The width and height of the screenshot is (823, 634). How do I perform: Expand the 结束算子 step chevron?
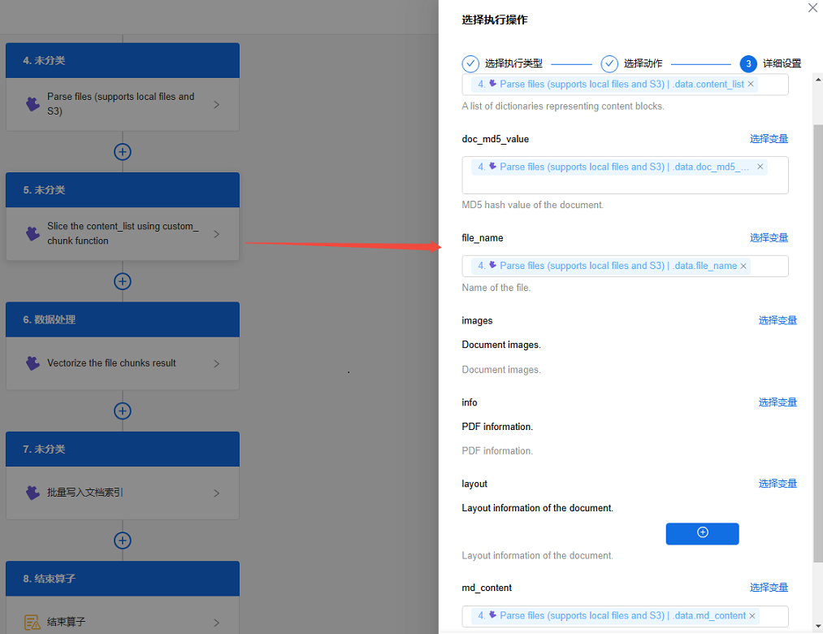(x=216, y=623)
